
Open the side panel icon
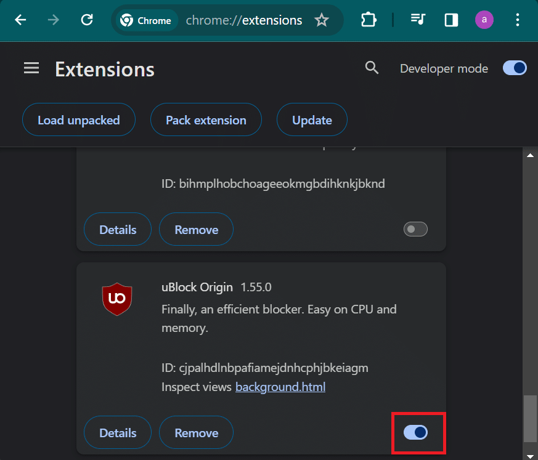tap(451, 20)
